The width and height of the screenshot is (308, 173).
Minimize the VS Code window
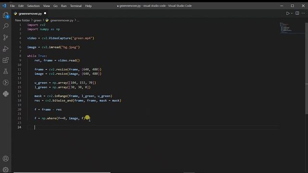(282, 6)
